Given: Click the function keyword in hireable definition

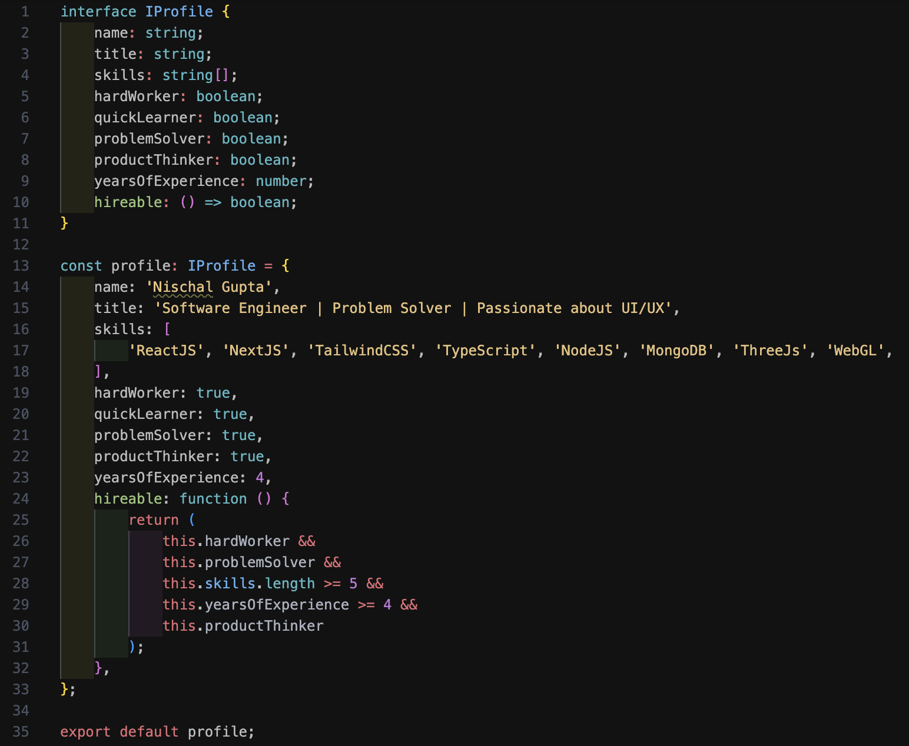Looking at the screenshot, I should [213, 499].
